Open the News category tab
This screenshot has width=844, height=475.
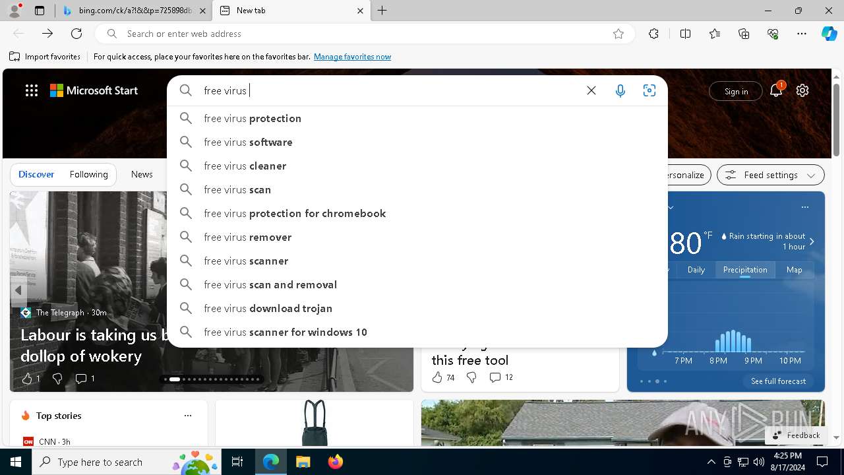pos(142,174)
